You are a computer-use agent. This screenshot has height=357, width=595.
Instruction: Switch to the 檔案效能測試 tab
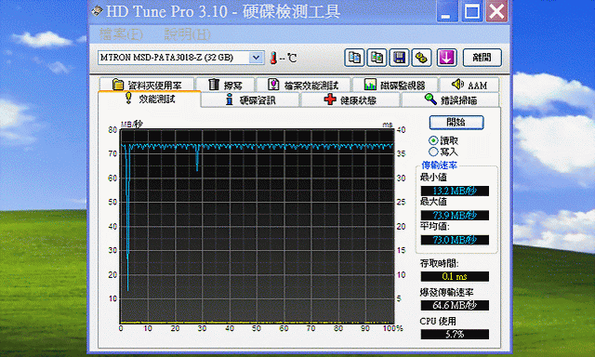(x=304, y=85)
